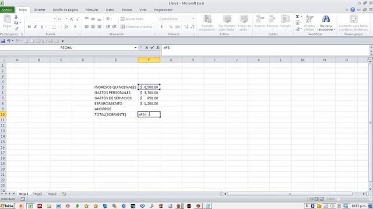Open the Undo history dropdown arrow
373x209 pixels.
[13, 41]
